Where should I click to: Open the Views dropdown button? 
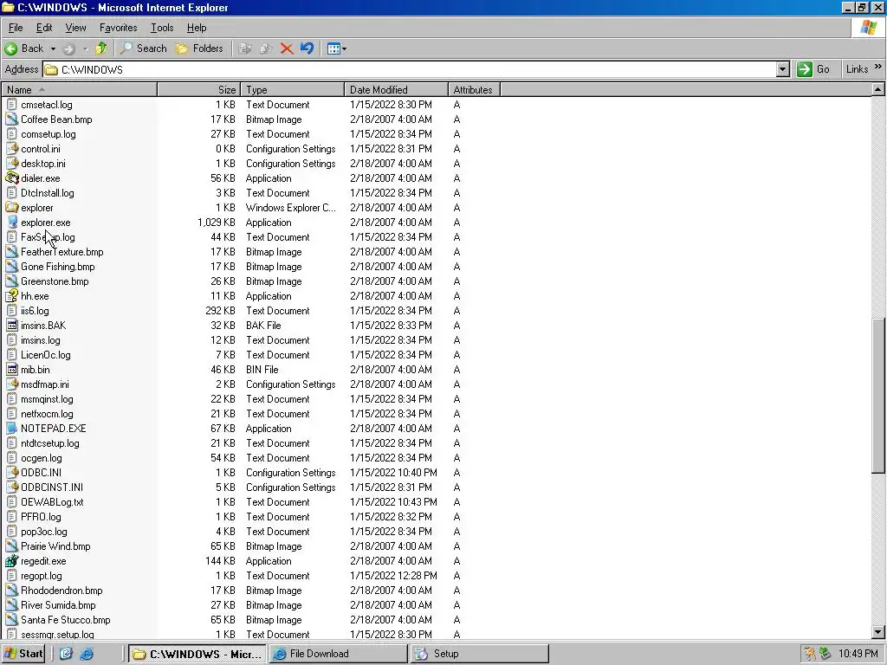(337, 48)
